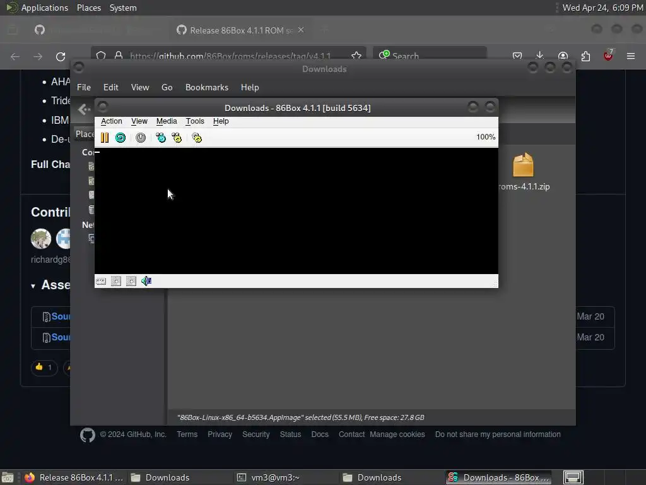Open File menu in Downloads file manager
Image resolution: width=646 pixels, height=485 pixels.
pos(84,87)
